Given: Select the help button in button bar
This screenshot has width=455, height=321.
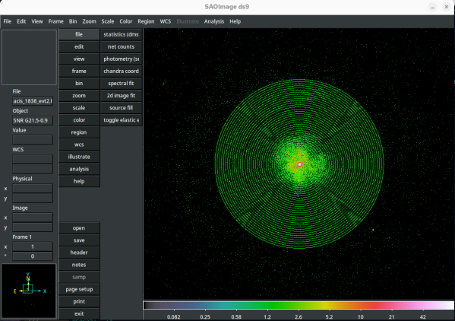Looking at the screenshot, I should point(79,181).
